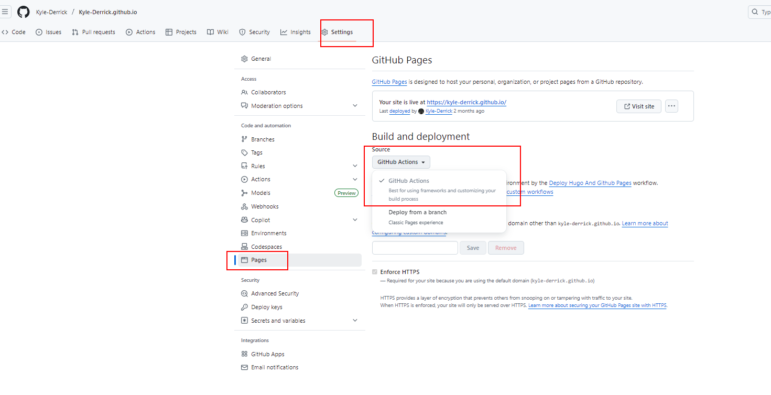Expand the Moderation options section
The height and width of the screenshot is (395, 771).
click(355, 106)
